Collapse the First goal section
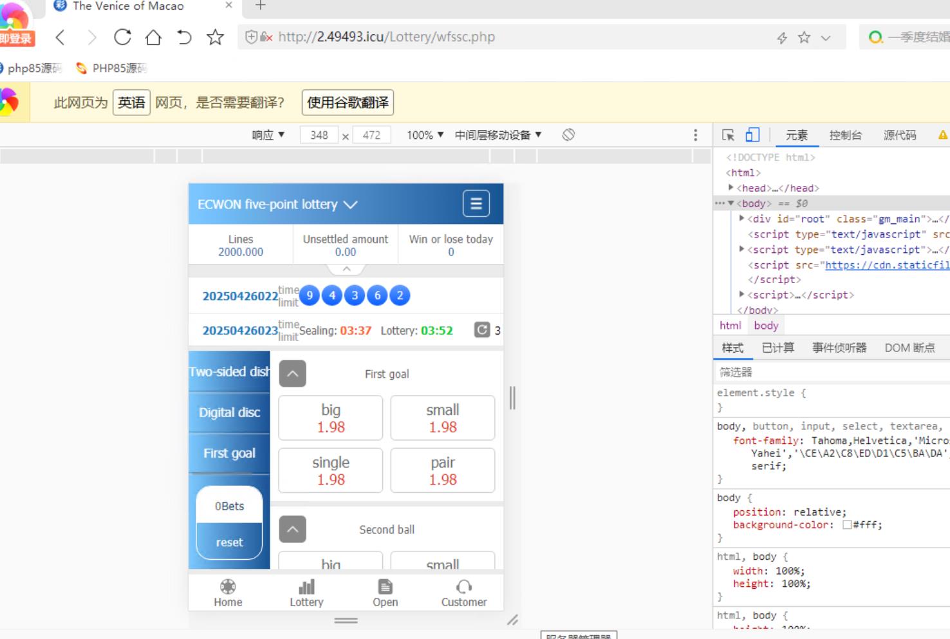Image resolution: width=950 pixels, height=639 pixels. [292, 374]
